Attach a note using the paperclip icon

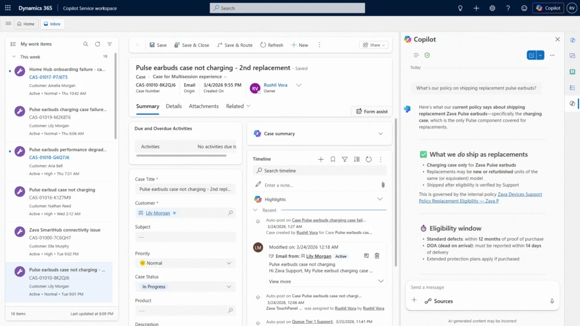pyautogui.click(x=383, y=185)
